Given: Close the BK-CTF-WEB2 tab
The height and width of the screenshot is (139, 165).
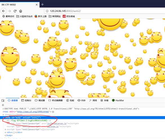Looking at the screenshot, I should pyautogui.click(x=36, y=5).
